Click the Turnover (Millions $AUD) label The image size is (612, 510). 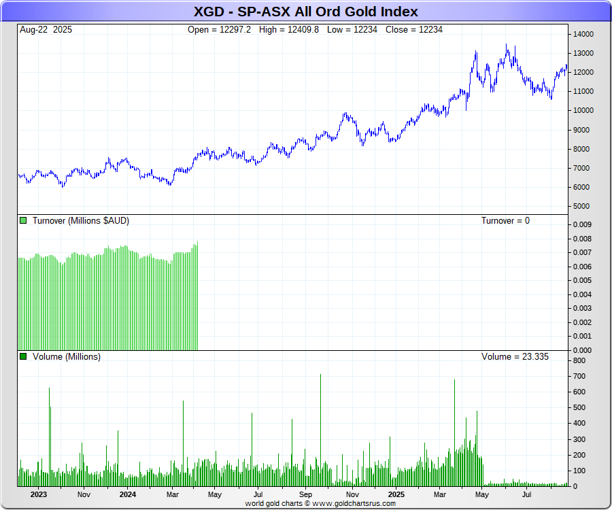click(x=81, y=221)
